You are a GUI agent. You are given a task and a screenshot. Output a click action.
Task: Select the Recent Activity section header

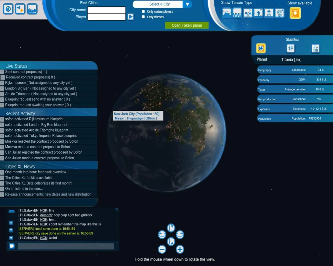point(20,114)
